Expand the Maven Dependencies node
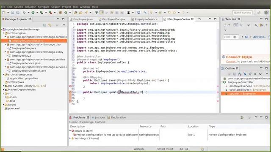271x152 pixels. (x=3, y=90)
